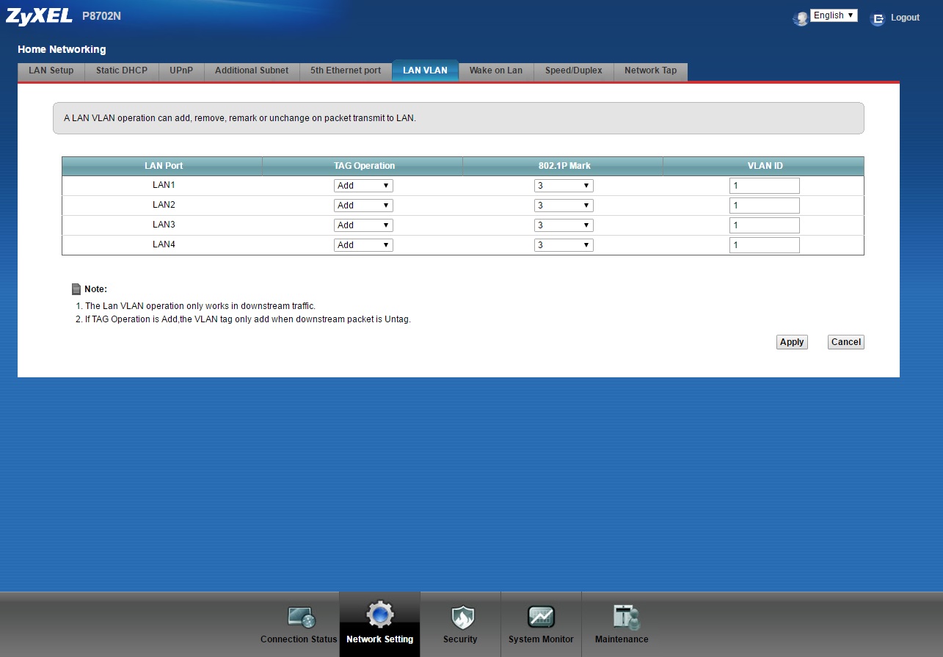Screen dimensions: 943x657
Task: Open LAN4 TAG Operation dropdown
Action: coord(363,245)
